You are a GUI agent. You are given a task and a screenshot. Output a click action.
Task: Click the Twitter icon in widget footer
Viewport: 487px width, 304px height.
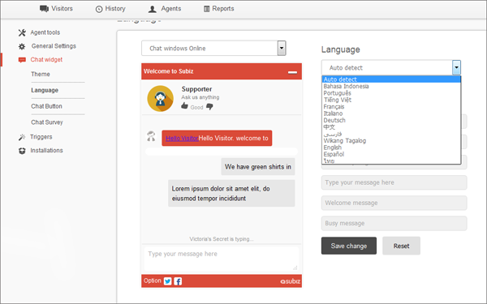coord(168,281)
